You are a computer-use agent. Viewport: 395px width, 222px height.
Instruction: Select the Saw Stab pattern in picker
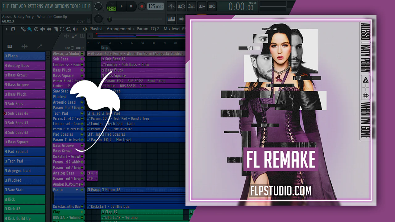(x=24, y=190)
